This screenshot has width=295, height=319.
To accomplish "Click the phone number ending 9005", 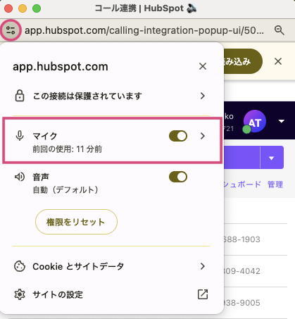I will click(241, 303).
